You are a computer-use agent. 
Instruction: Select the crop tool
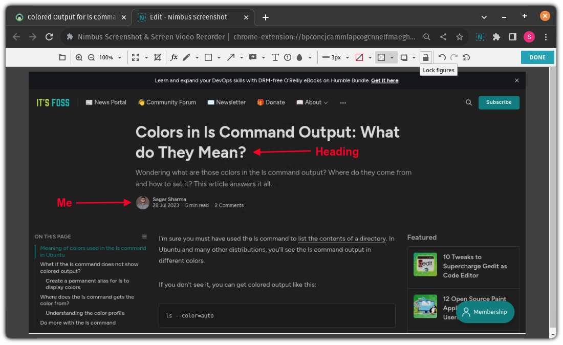point(158,57)
